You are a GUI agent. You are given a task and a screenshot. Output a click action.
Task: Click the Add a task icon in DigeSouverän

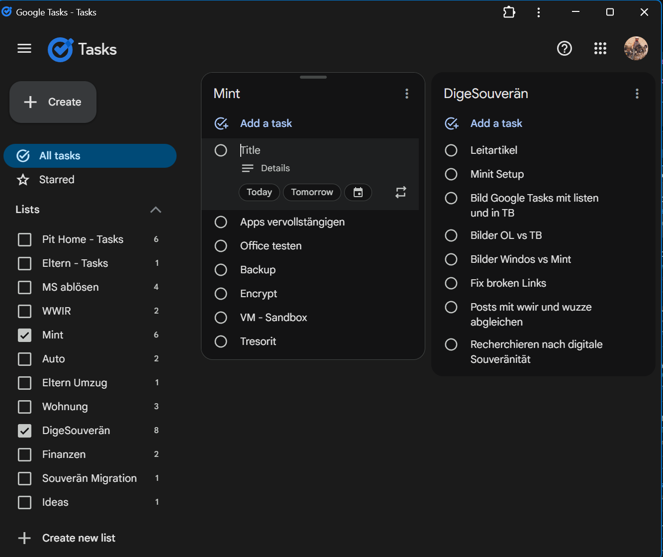pos(452,123)
